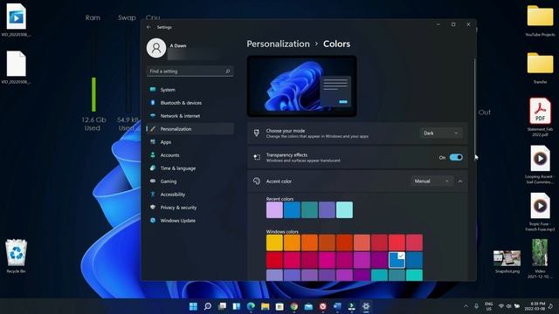Choose the pure red swatch starting second row
This screenshot has width=559, height=314.
(x=274, y=260)
